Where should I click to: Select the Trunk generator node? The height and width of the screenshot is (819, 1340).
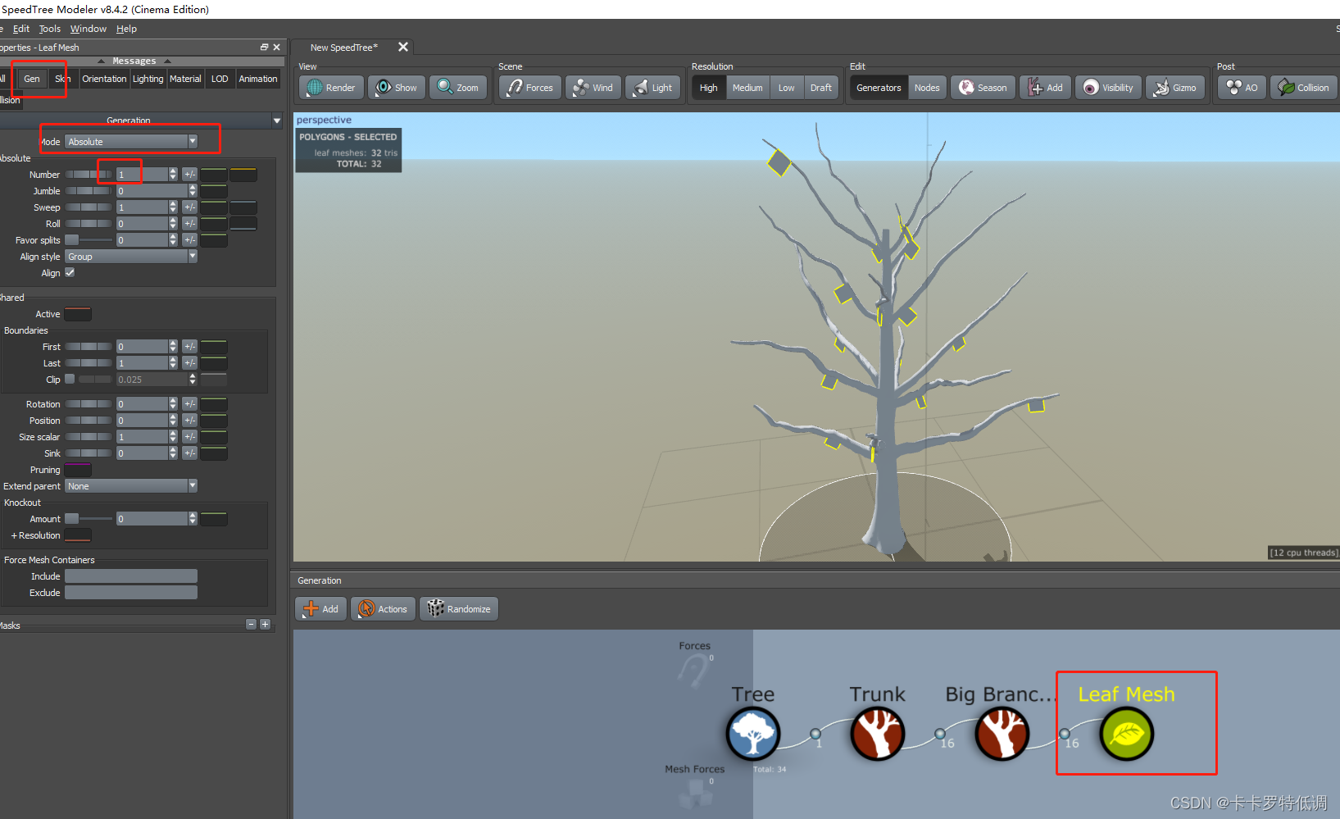877,733
